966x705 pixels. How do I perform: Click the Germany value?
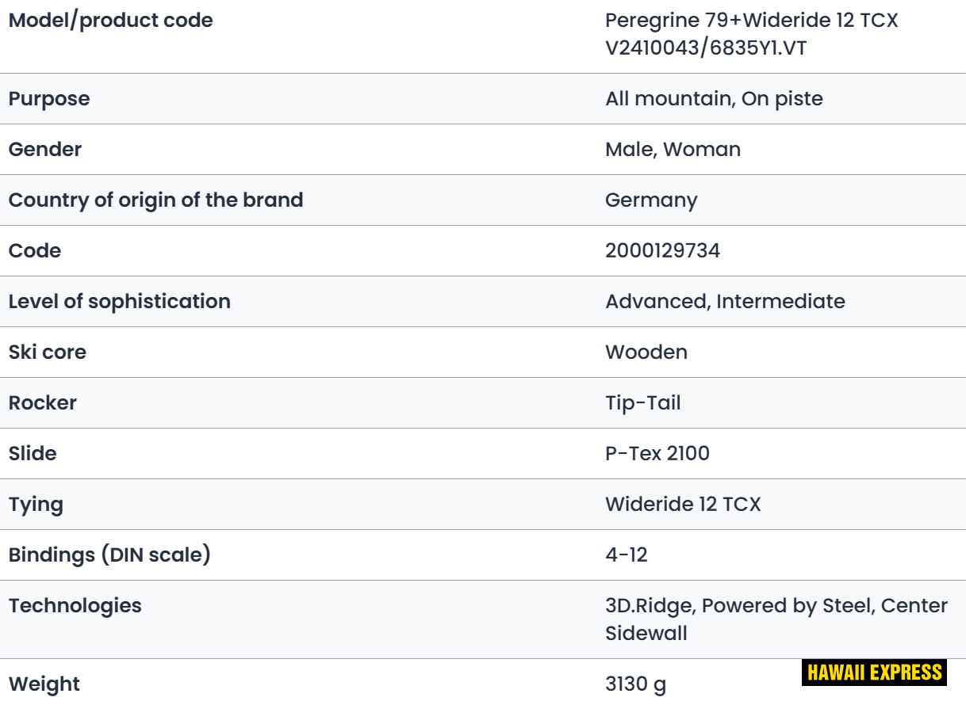[651, 200]
